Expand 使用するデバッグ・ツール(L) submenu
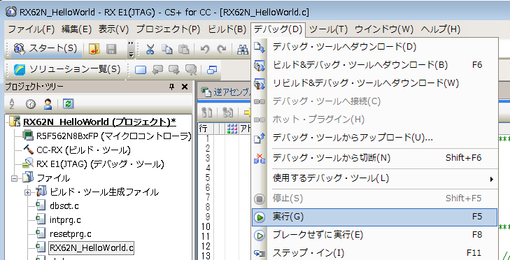Screen dimensions: 510x260 tap(375, 178)
